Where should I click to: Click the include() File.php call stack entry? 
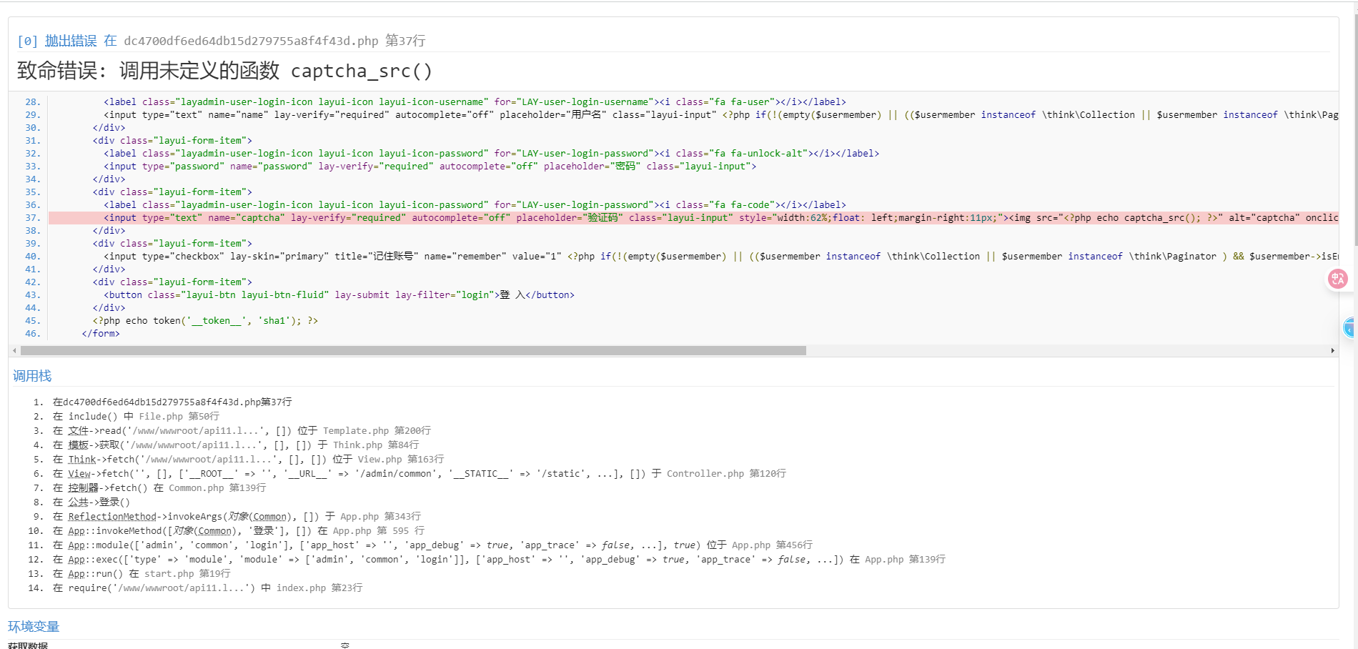(x=136, y=417)
